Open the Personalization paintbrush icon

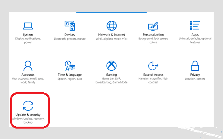(x=153, y=26)
